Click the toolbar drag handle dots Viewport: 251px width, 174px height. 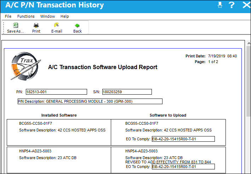click(4, 28)
